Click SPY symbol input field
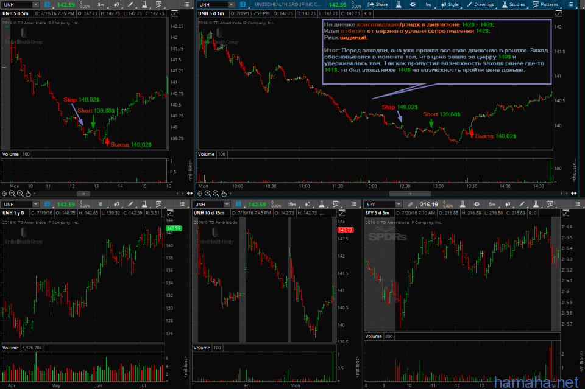This screenshot has width=585, height=389. pyautogui.click(x=380, y=204)
